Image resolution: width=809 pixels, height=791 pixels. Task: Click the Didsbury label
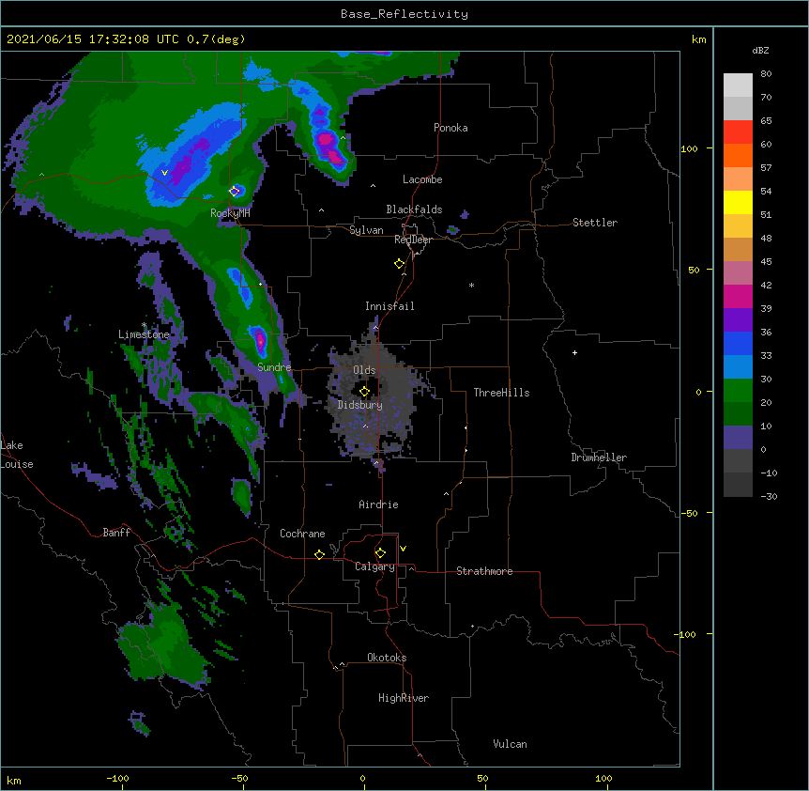(x=360, y=405)
